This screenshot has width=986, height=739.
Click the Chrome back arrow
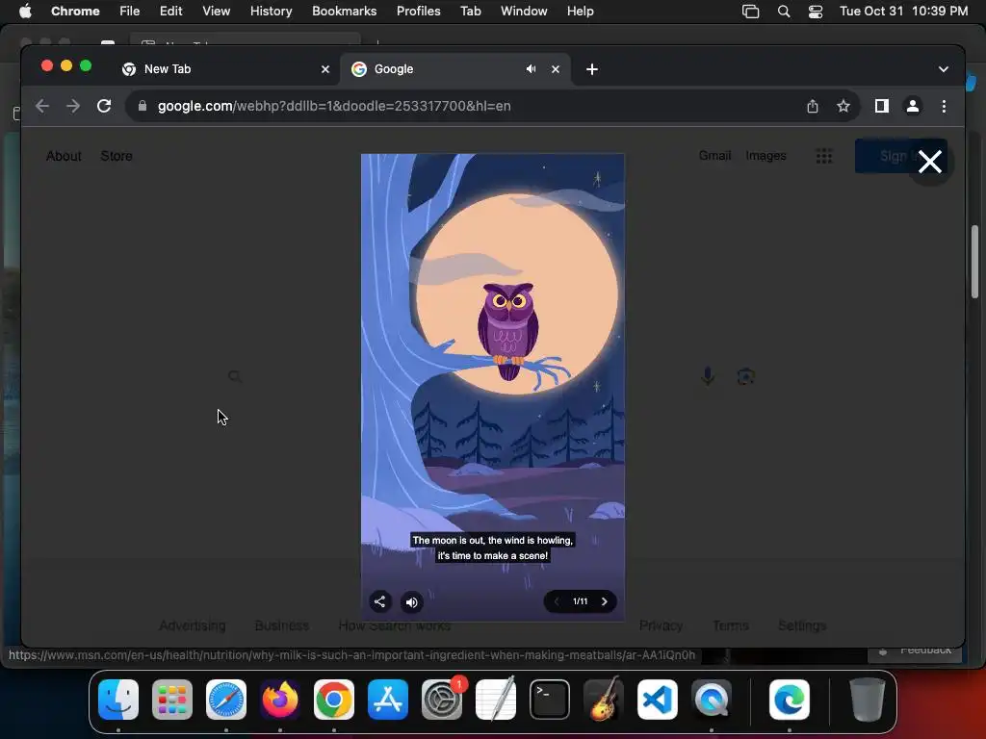point(42,106)
